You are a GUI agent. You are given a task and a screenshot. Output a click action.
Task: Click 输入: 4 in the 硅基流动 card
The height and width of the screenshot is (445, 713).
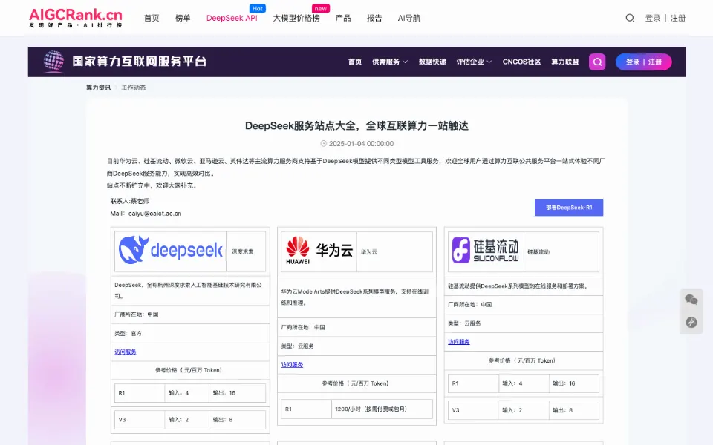524,383
